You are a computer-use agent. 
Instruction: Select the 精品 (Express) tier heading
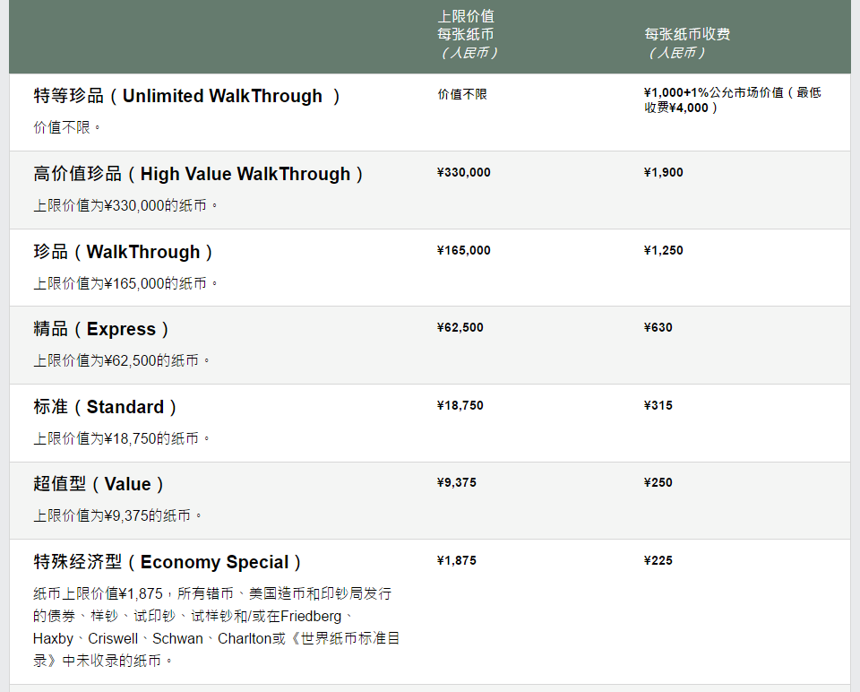[x=101, y=330]
